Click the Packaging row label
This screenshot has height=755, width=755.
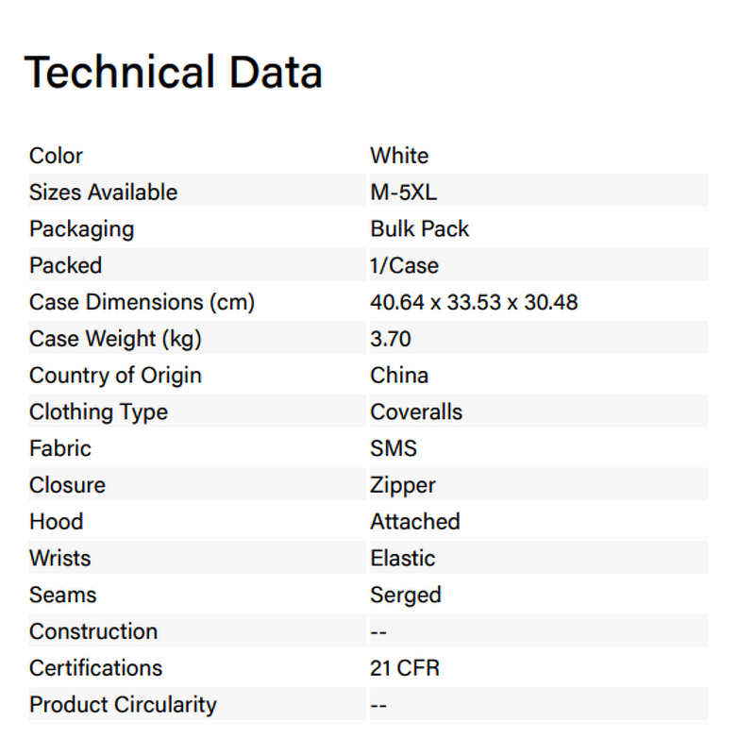pos(81,229)
